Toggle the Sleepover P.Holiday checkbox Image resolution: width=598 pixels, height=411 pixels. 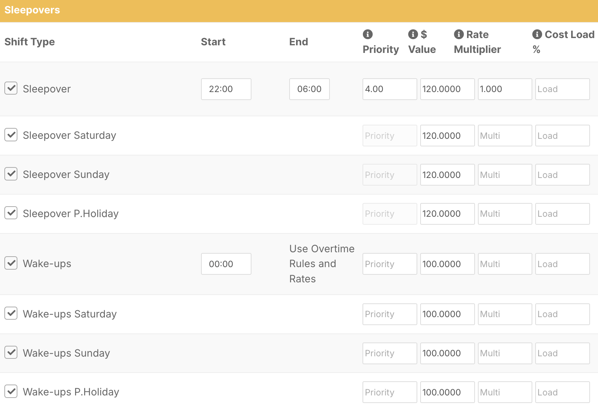coord(11,213)
